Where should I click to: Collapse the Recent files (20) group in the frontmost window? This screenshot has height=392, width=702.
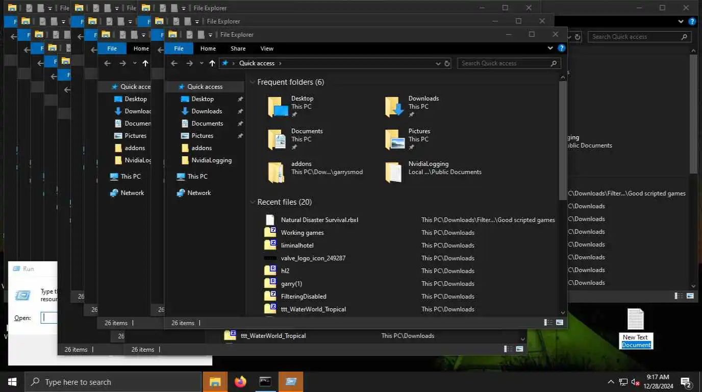click(253, 202)
